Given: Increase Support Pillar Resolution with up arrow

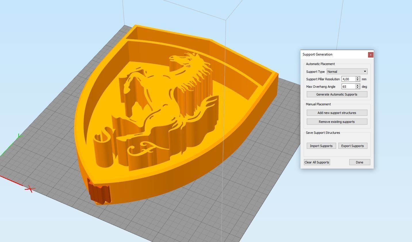Looking at the screenshot, I should (358, 78).
